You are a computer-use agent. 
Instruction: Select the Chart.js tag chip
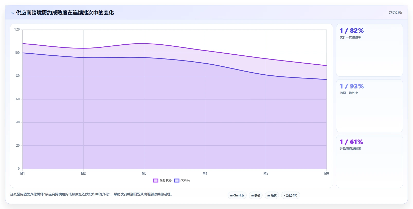tap(237, 195)
